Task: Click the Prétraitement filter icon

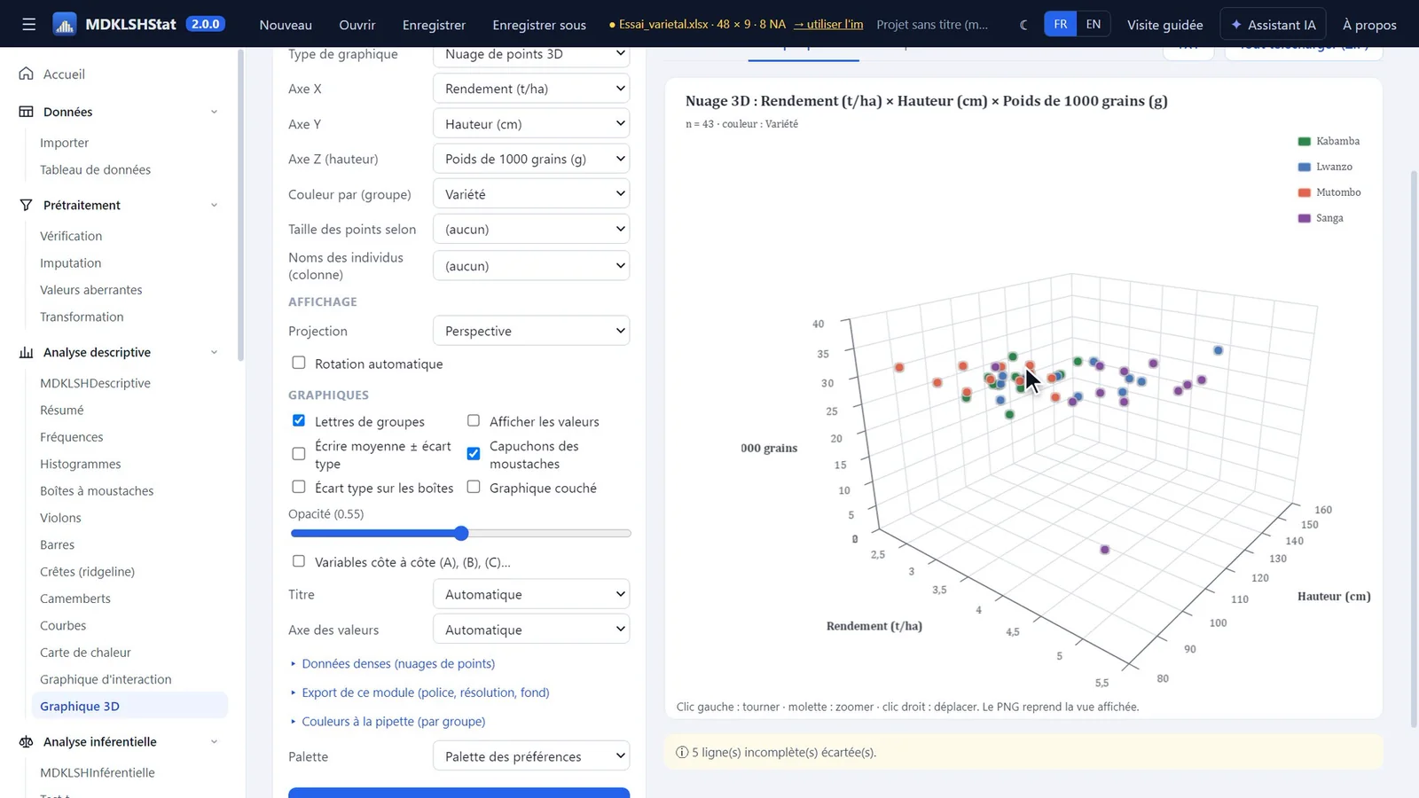Action: 27,205
